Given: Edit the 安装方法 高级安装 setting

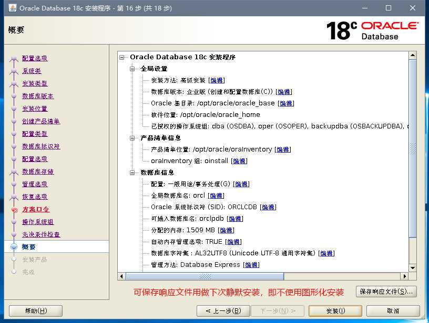Looking at the screenshot, I should (x=217, y=80).
